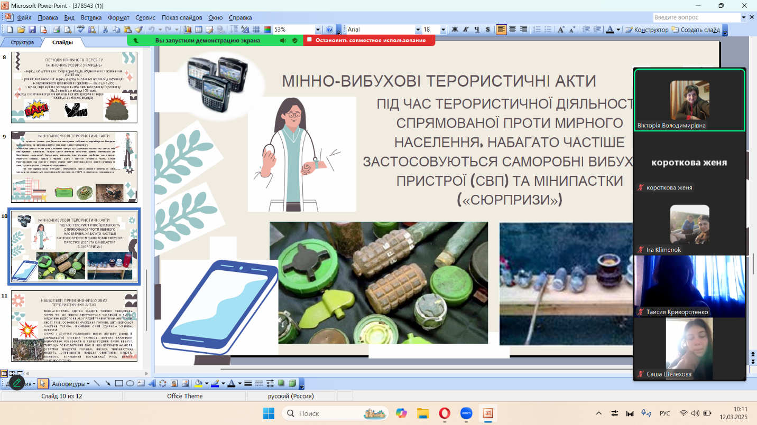Insert a chart using the toolbar icon
The image size is (757, 425).
[x=188, y=30]
